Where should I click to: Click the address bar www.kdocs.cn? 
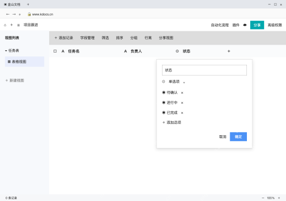tap(42, 14)
